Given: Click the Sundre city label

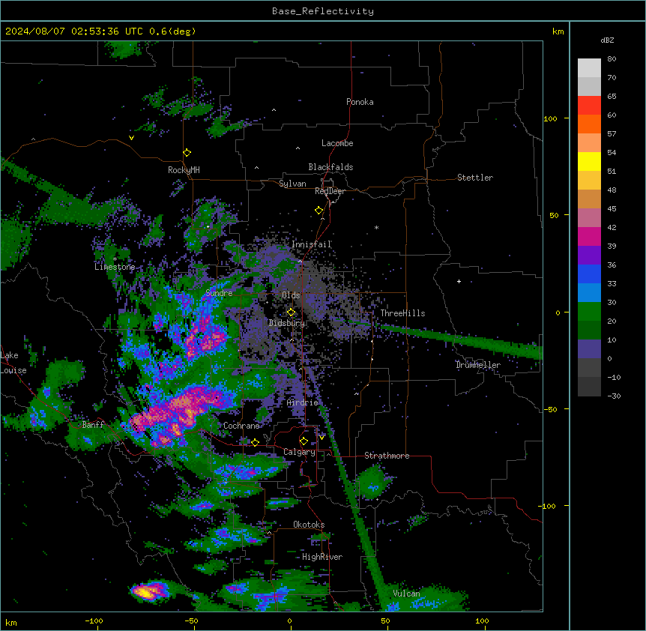Looking at the screenshot, I should coord(219,293).
